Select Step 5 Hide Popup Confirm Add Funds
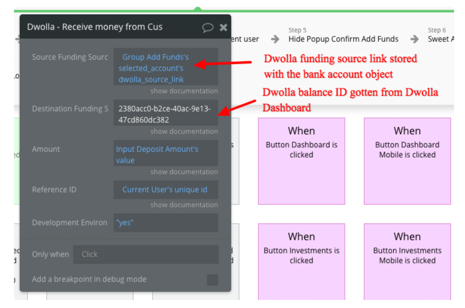The width and height of the screenshot is (465, 308). 343,35
